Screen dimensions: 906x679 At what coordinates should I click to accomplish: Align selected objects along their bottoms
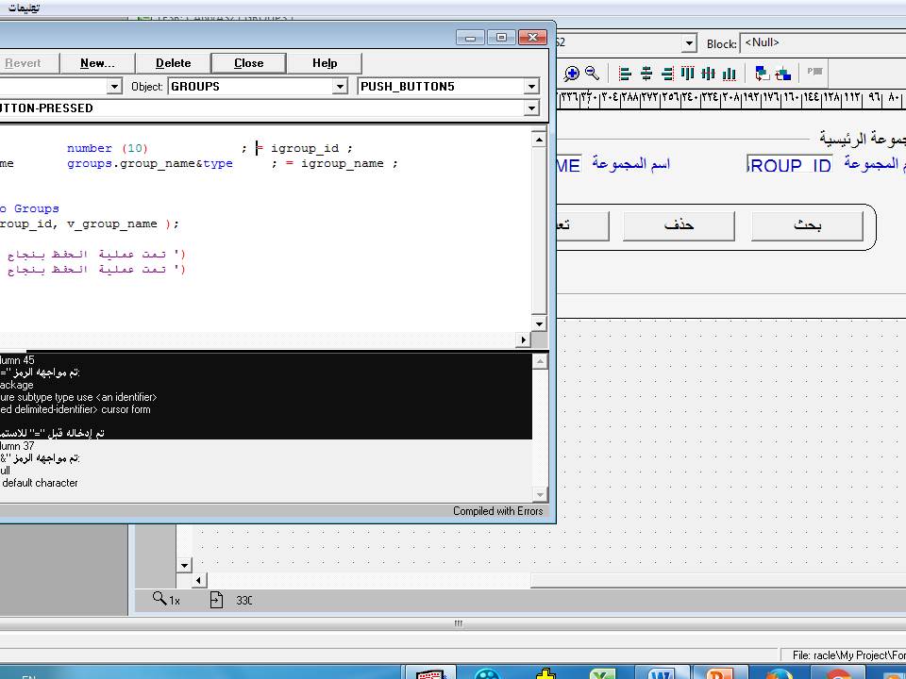click(x=729, y=74)
